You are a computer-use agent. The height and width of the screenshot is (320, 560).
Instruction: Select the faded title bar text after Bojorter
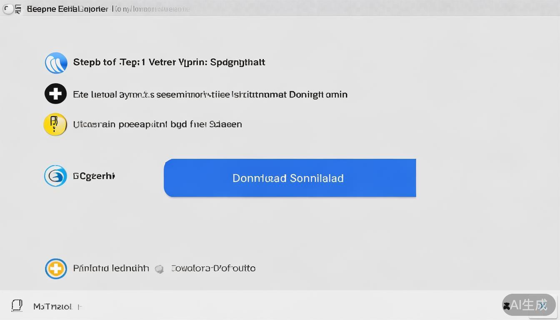[x=151, y=9]
